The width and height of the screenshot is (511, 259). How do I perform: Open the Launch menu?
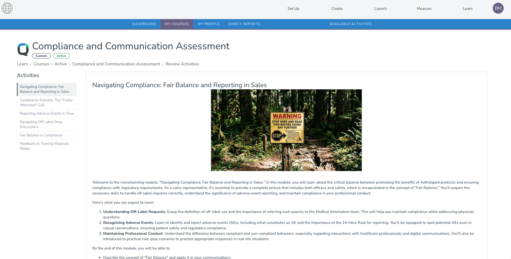(380, 8)
